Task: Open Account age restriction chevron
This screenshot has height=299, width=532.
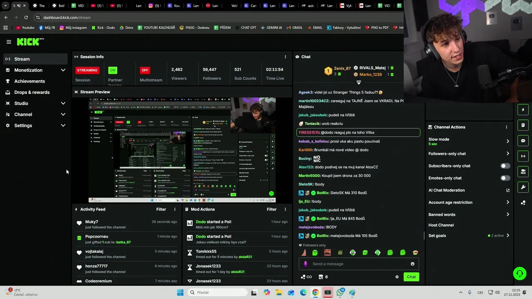Action: point(508,202)
